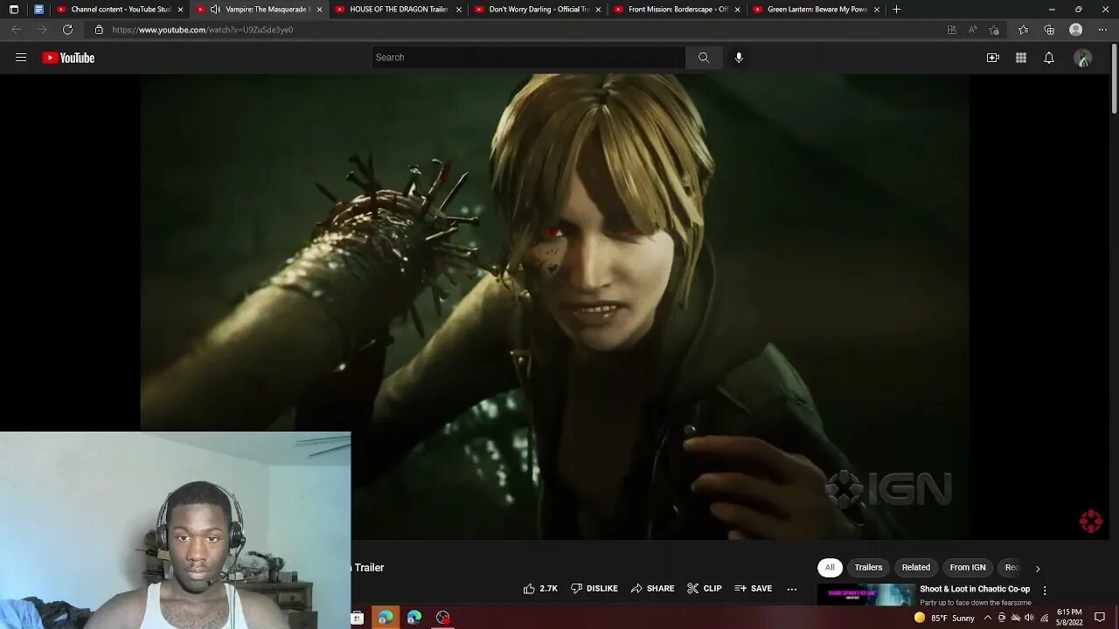Open more actions ellipsis under the video
This screenshot has width=1119, height=629.
click(x=792, y=589)
